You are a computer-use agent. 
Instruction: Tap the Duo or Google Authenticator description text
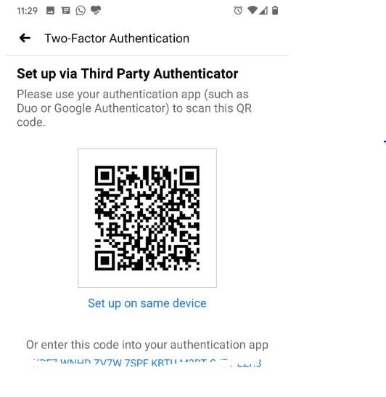point(134,108)
